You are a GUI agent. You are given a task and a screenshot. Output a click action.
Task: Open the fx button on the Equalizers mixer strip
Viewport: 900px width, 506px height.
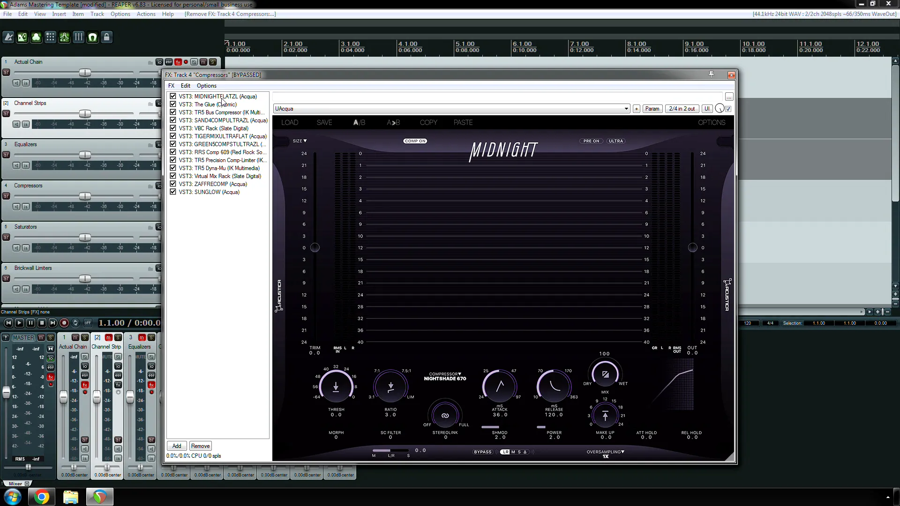point(151,385)
